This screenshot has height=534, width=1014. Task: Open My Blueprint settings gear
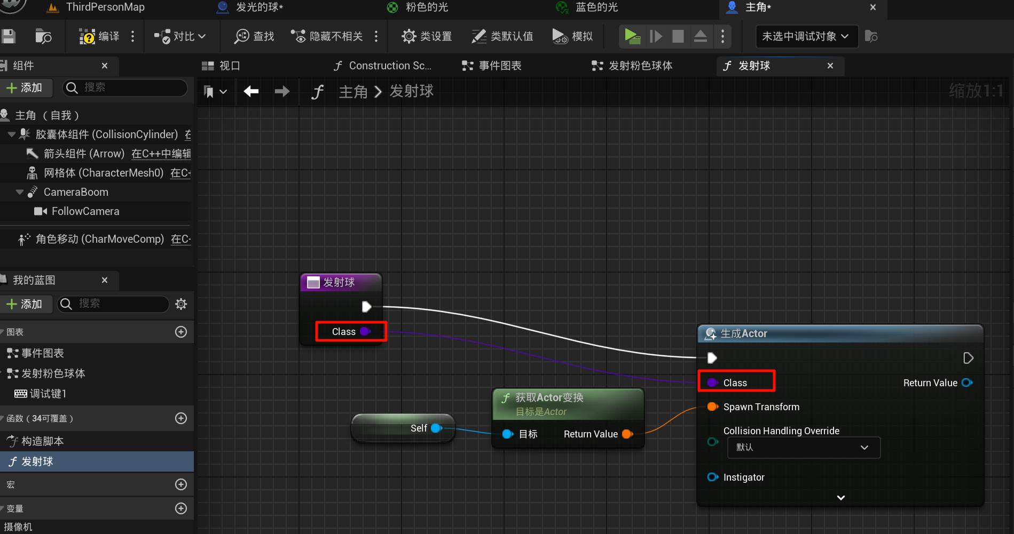coord(181,304)
